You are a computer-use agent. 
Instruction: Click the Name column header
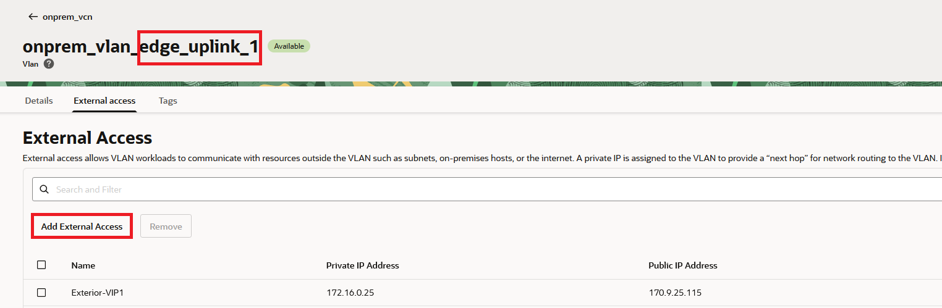click(x=83, y=265)
